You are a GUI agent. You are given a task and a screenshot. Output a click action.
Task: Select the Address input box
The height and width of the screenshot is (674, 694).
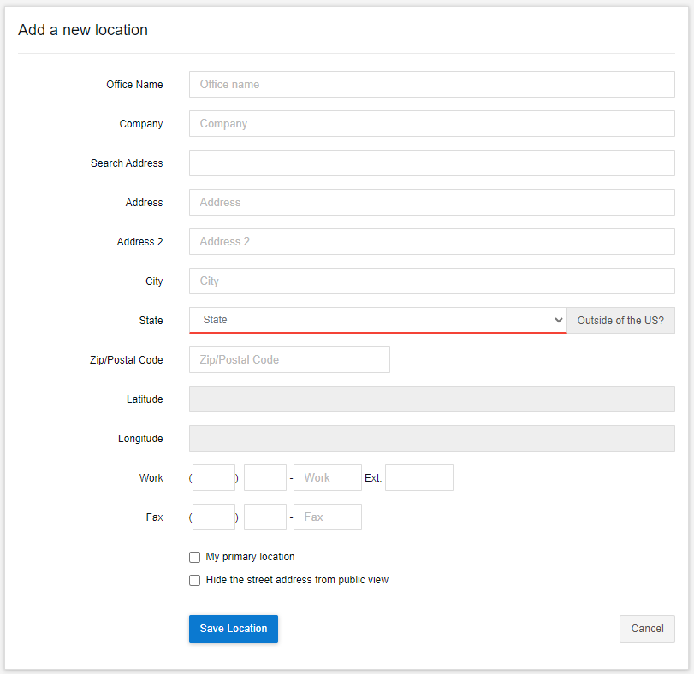click(x=431, y=202)
